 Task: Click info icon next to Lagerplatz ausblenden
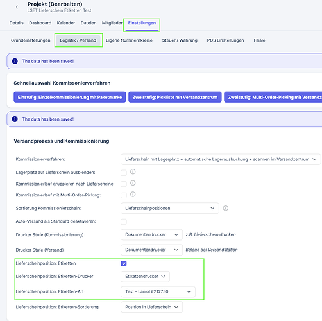tap(133, 171)
